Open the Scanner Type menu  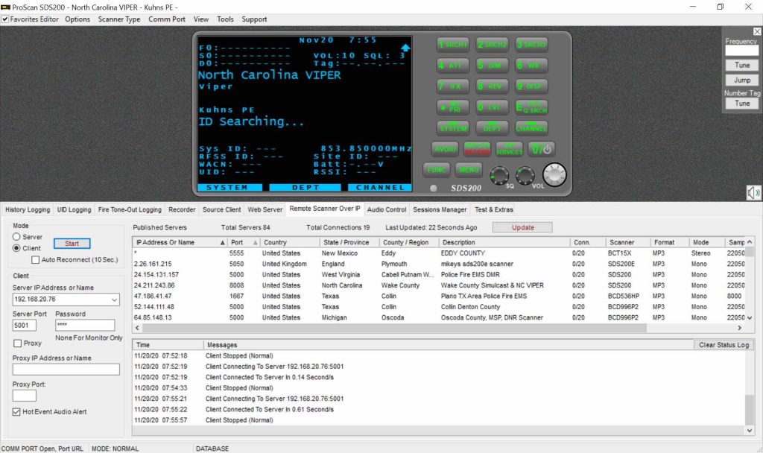click(118, 19)
